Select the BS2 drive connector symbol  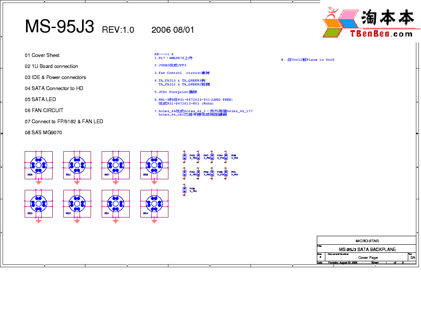77,166
